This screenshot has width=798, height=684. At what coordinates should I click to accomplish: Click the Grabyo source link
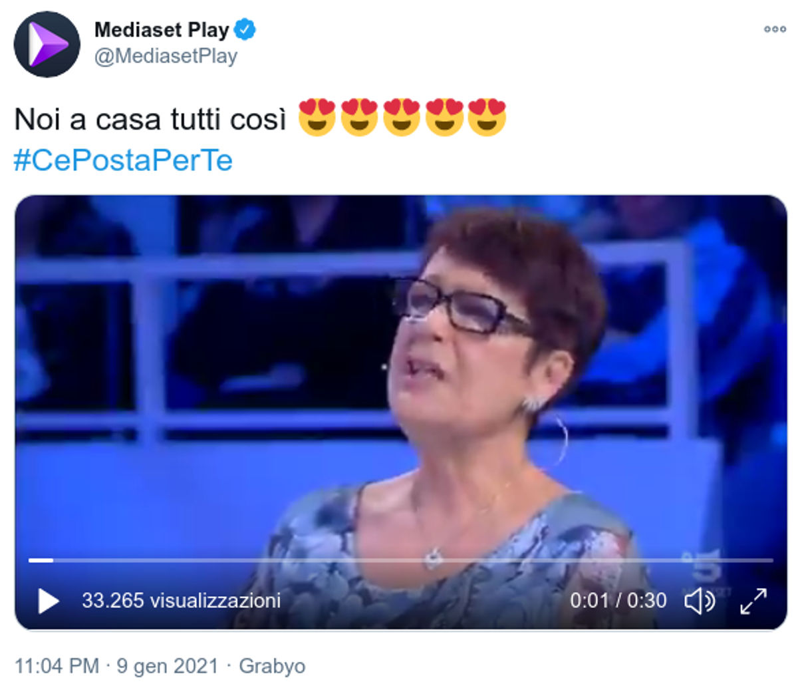coord(272,665)
